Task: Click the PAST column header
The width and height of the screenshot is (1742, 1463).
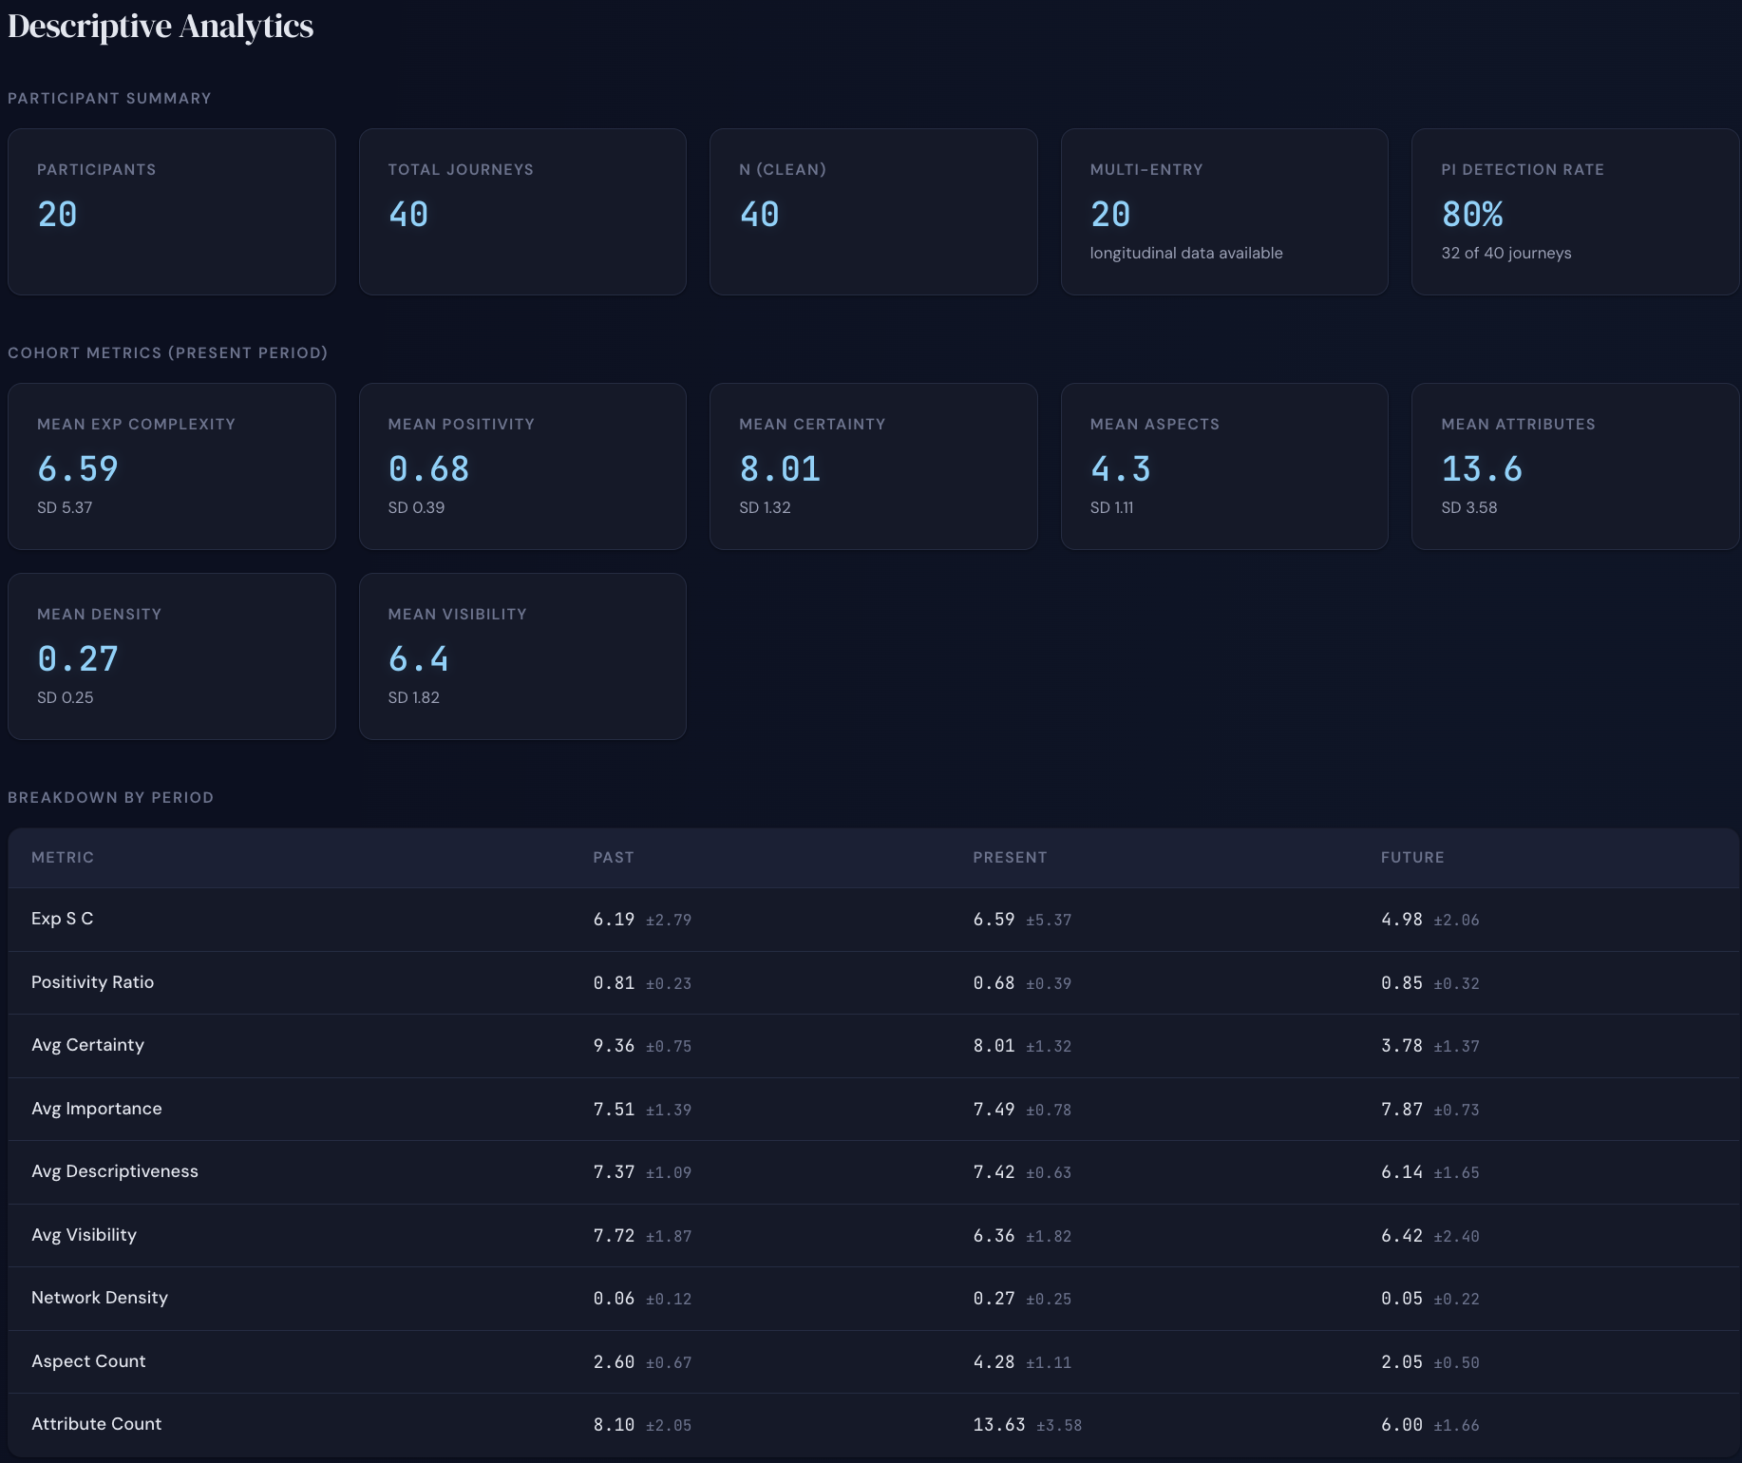Action: coord(614,858)
